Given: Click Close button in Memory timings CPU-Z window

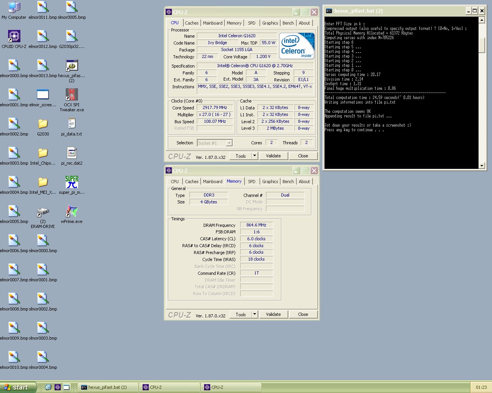Looking at the screenshot, I should click(x=303, y=314).
